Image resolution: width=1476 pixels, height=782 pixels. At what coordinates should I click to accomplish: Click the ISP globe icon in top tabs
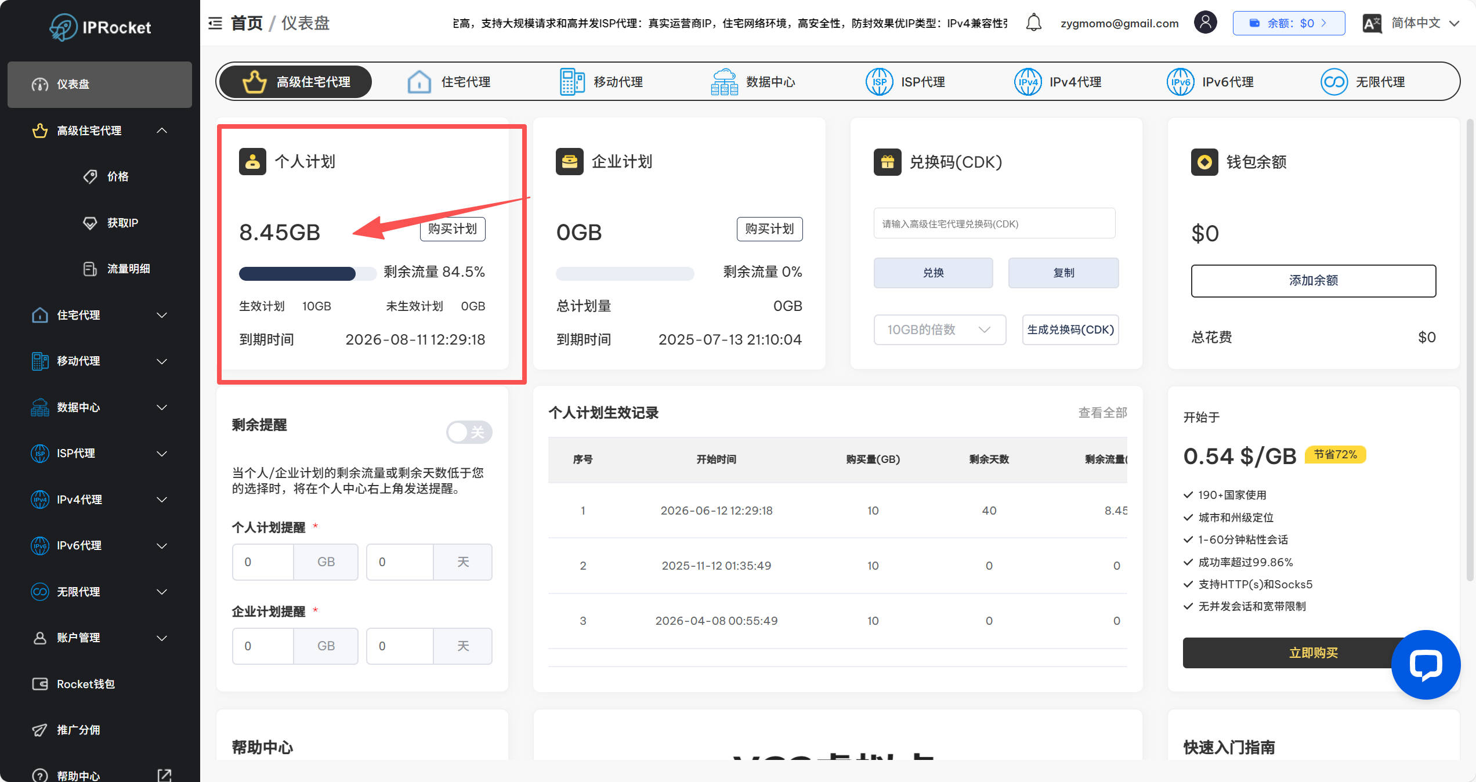pyautogui.click(x=880, y=82)
